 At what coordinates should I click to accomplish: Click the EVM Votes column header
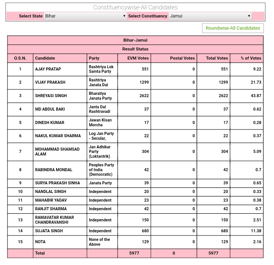[x=138, y=58]
